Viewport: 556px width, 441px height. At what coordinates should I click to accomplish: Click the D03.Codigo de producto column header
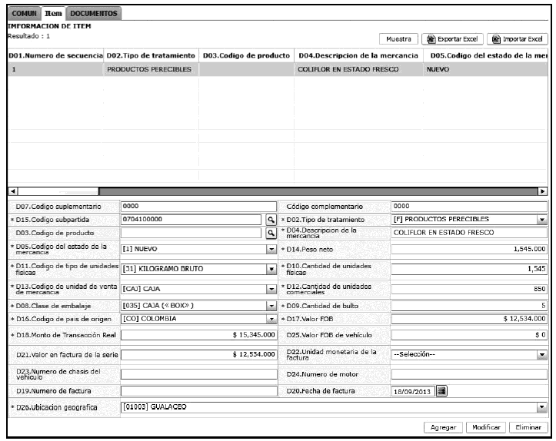[x=246, y=55]
